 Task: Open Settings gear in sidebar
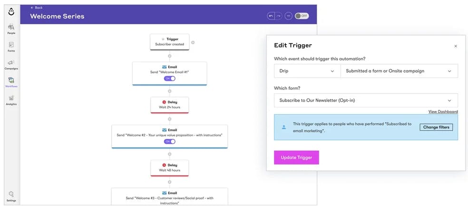coord(11,196)
